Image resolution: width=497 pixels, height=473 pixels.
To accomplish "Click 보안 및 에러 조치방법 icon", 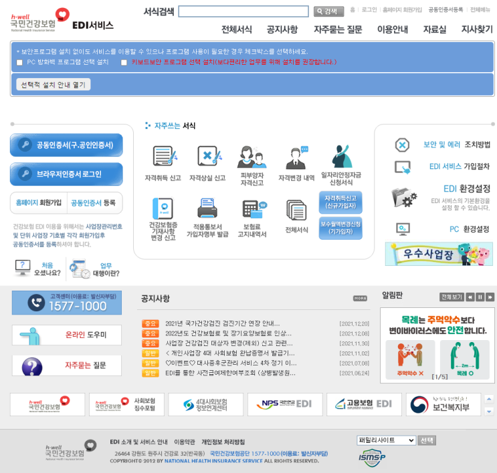I will point(402,145).
